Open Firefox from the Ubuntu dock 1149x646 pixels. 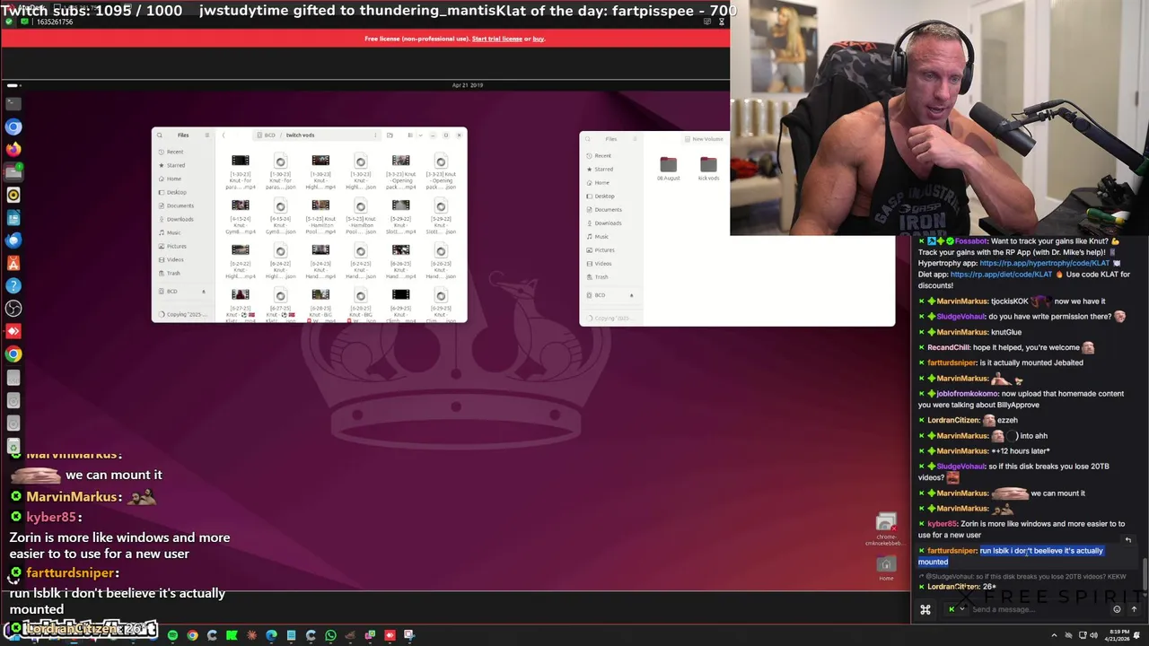[x=13, y=150]
